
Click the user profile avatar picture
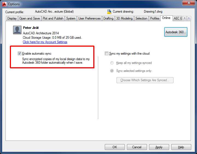pyautogui.click(x=17, y=30)
